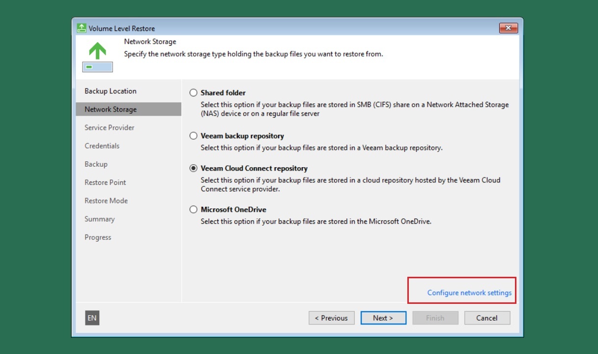Select the Shared folder radio button

pos(194,93)
